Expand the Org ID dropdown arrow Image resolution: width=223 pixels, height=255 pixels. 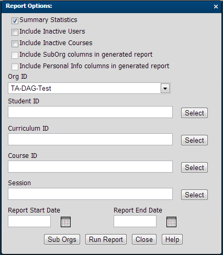click(x=165, y=88)
